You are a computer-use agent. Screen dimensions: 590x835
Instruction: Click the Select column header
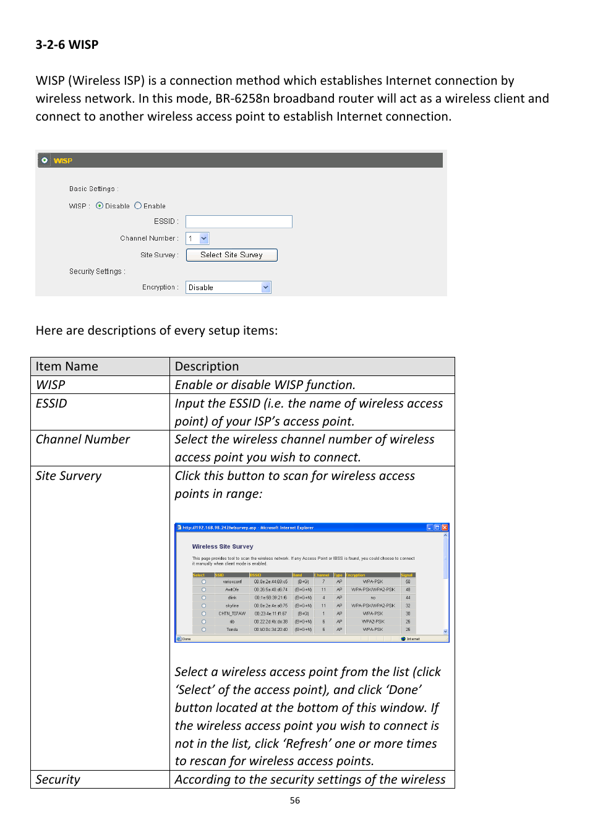coord(203,575)
